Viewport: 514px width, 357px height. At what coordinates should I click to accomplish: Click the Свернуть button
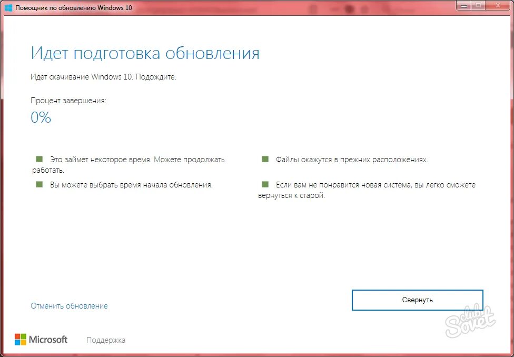point(417,300)
